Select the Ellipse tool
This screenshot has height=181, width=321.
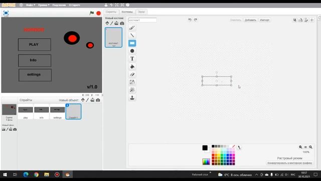coord(132,51)
